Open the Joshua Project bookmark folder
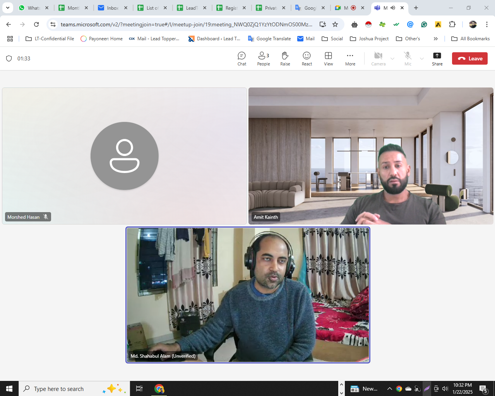Screen dimensions: 495x396 pos(369,39)
